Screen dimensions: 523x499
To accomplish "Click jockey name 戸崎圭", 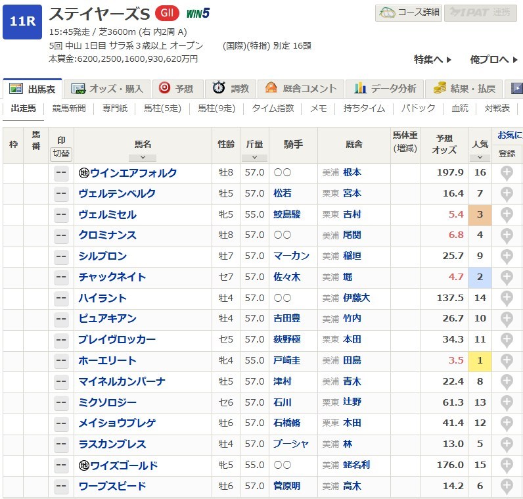I will click(x=287, y=361).
